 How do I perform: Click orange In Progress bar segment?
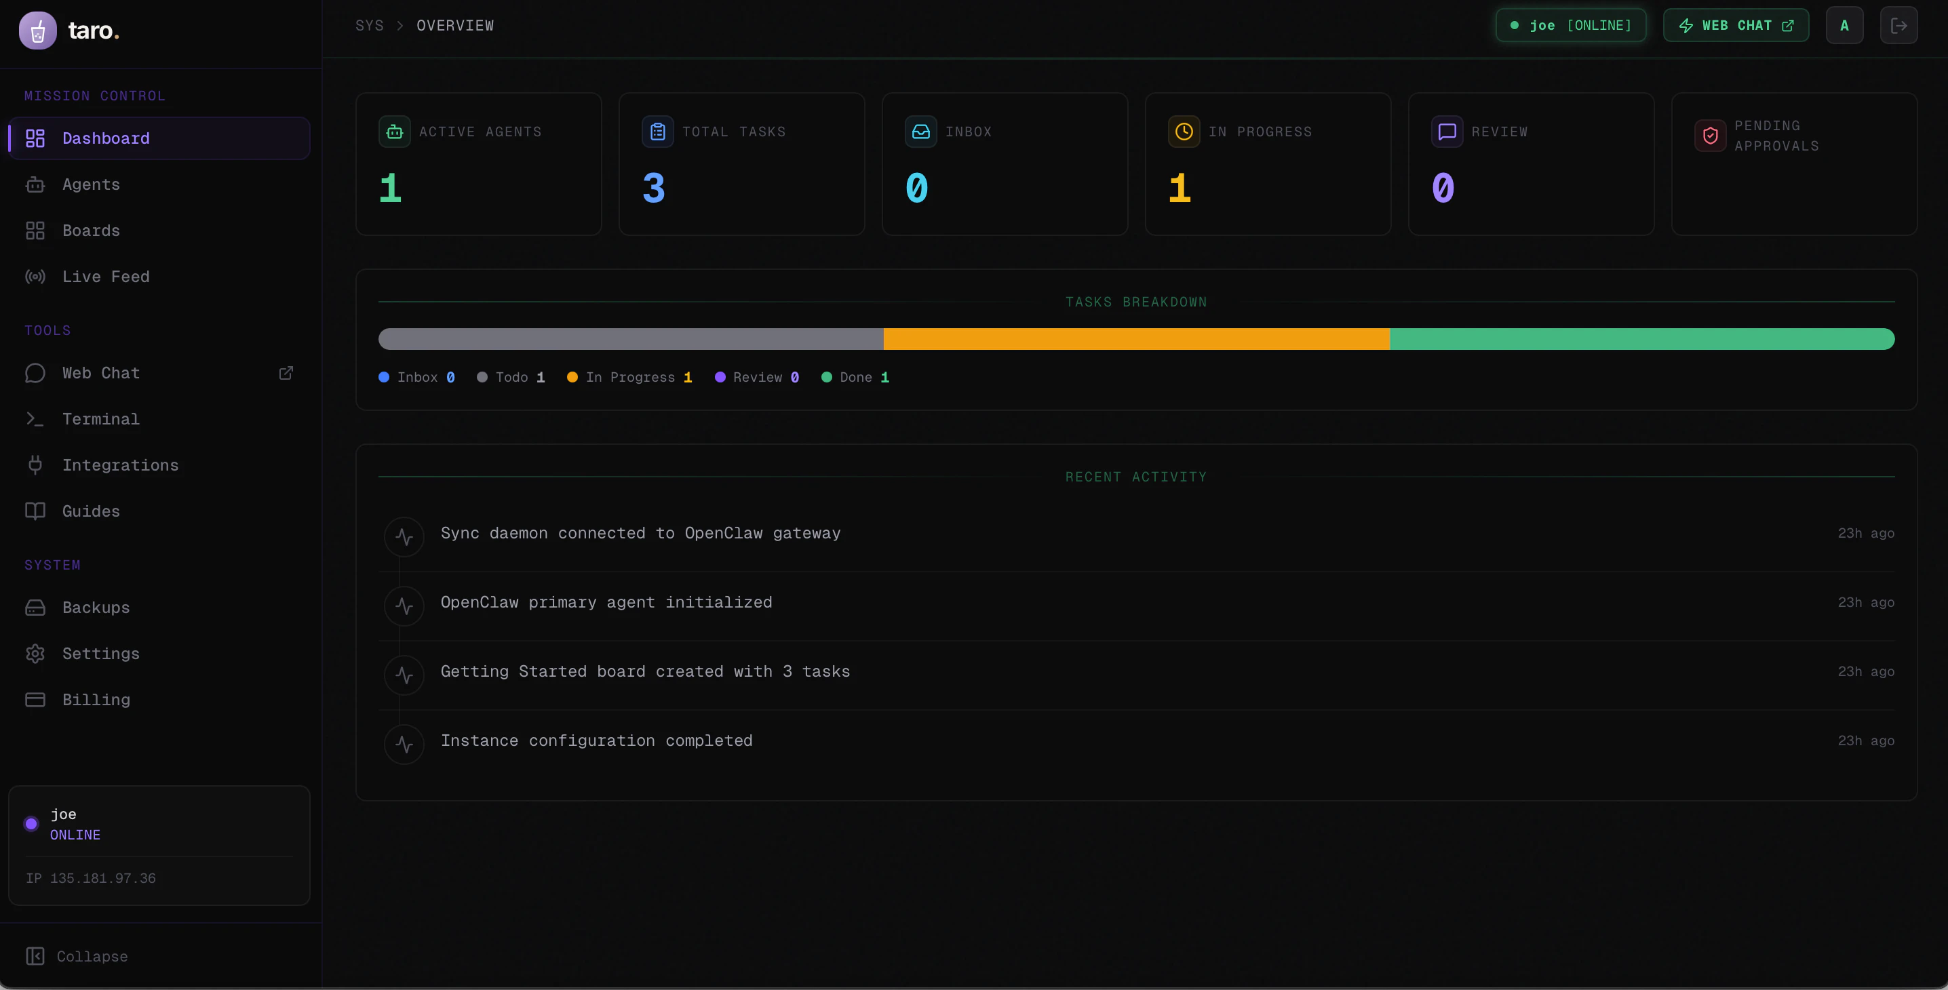coord(1136,339)
